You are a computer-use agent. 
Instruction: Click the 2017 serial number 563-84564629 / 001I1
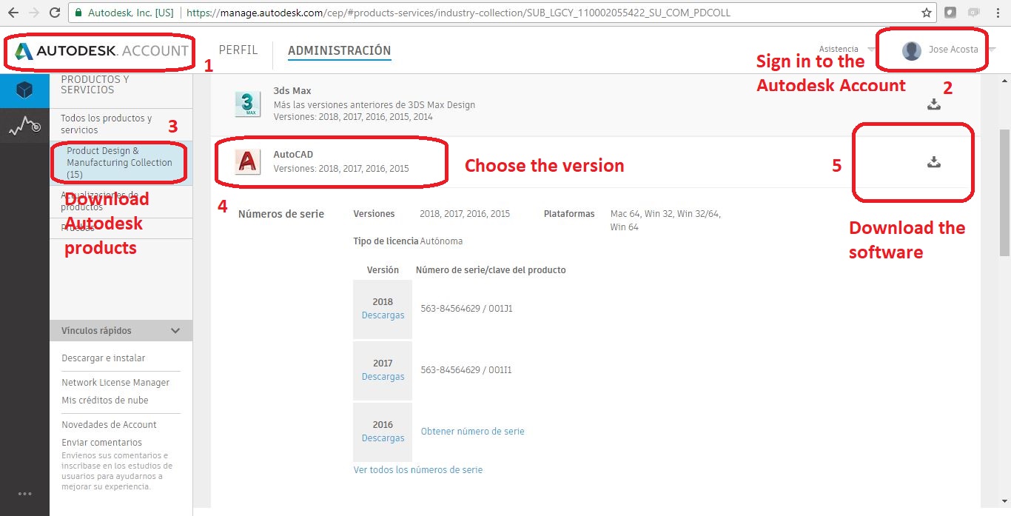coord(466,370)
